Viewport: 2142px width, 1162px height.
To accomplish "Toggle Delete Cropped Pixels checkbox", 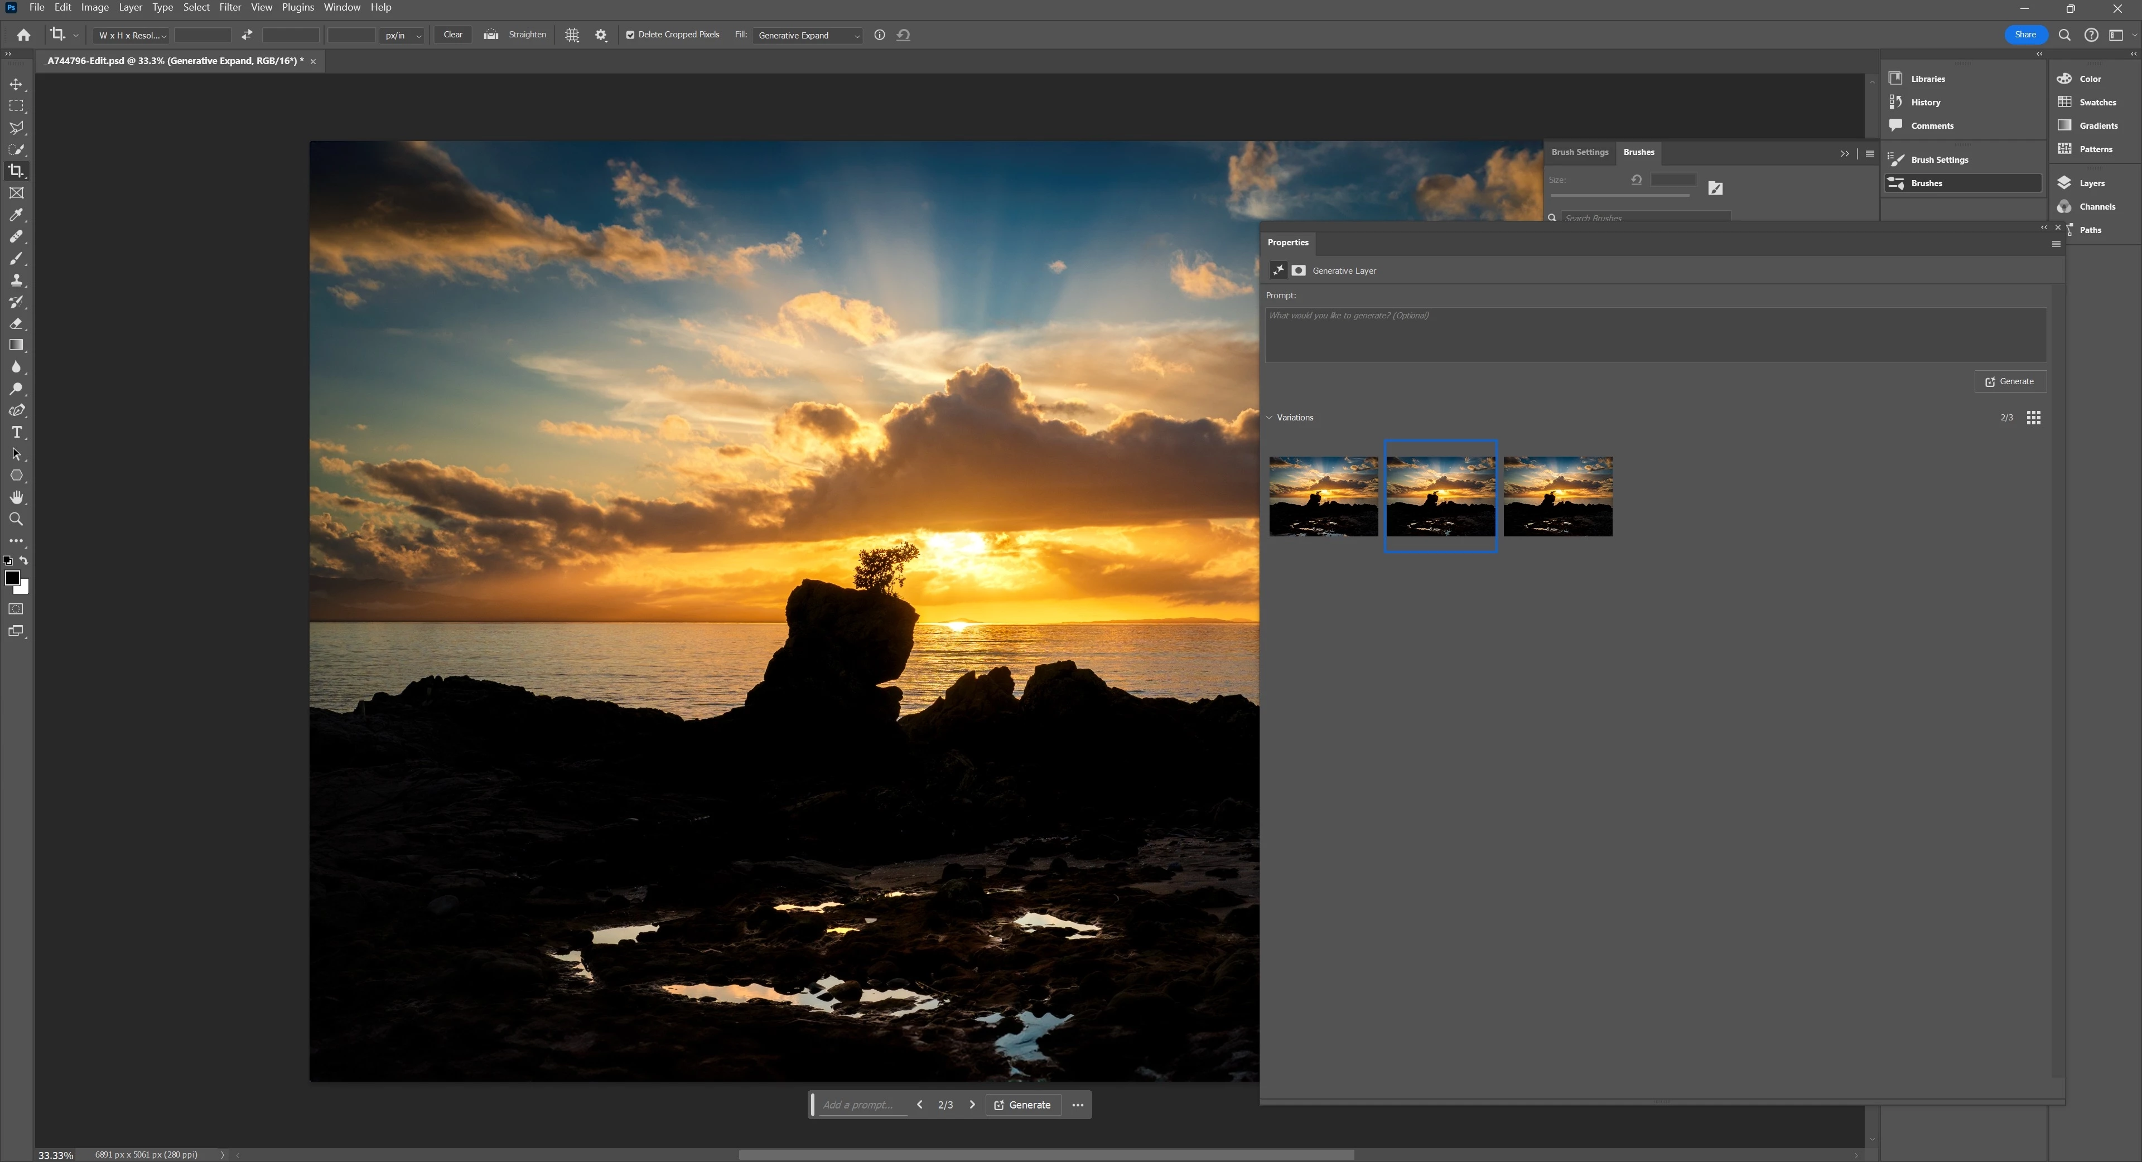I will 630,35.
